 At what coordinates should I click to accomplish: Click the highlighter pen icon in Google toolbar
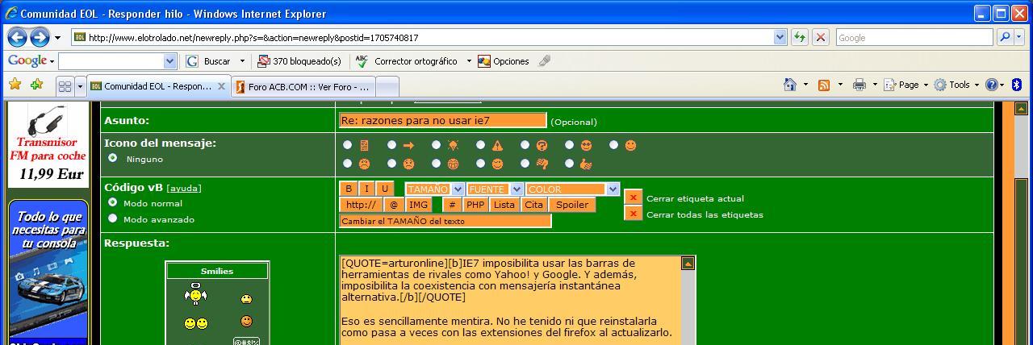(x=545, y=61)
